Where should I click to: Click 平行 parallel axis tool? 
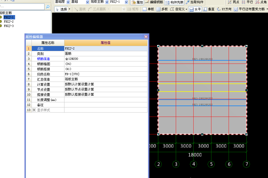[x=247, y=2]
